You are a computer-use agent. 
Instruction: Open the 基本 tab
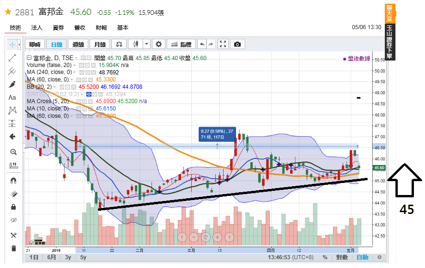[x=123, y=28]
